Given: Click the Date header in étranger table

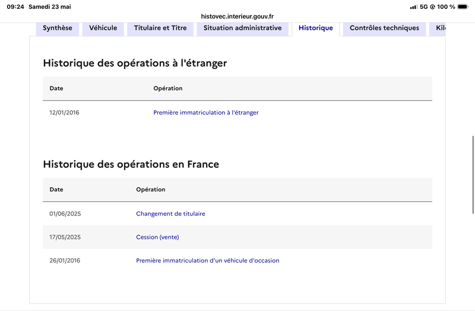Looking at the screenshot, I should pos(56,88).
